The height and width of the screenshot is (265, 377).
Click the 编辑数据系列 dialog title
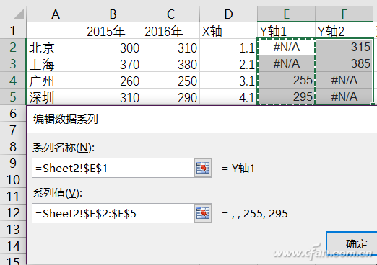click(x=66, y=119)
